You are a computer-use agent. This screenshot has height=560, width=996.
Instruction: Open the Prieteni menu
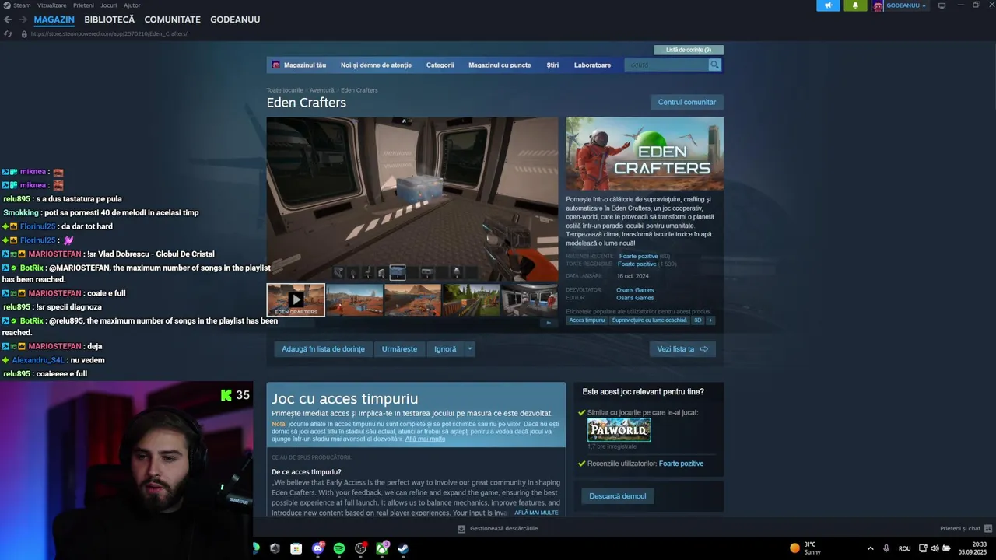click(83, 5)
